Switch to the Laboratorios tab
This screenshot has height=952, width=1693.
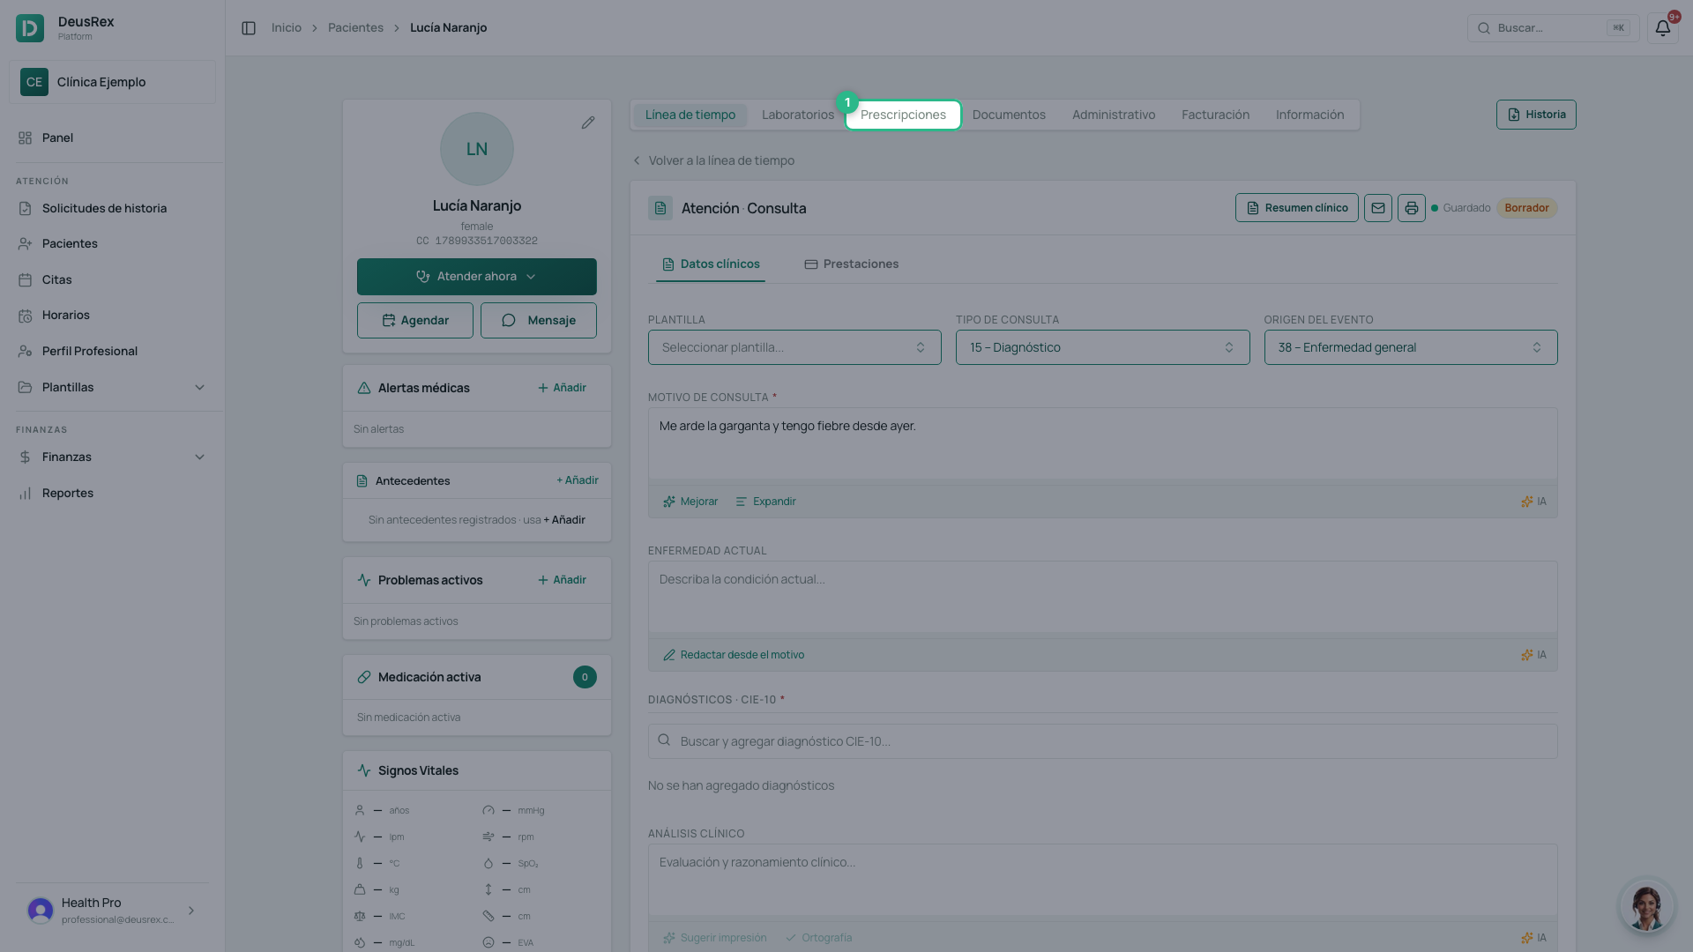tap(798, 115)
